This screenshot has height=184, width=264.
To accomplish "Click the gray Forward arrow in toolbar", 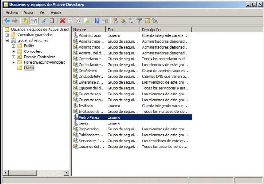I will [15, 21].
